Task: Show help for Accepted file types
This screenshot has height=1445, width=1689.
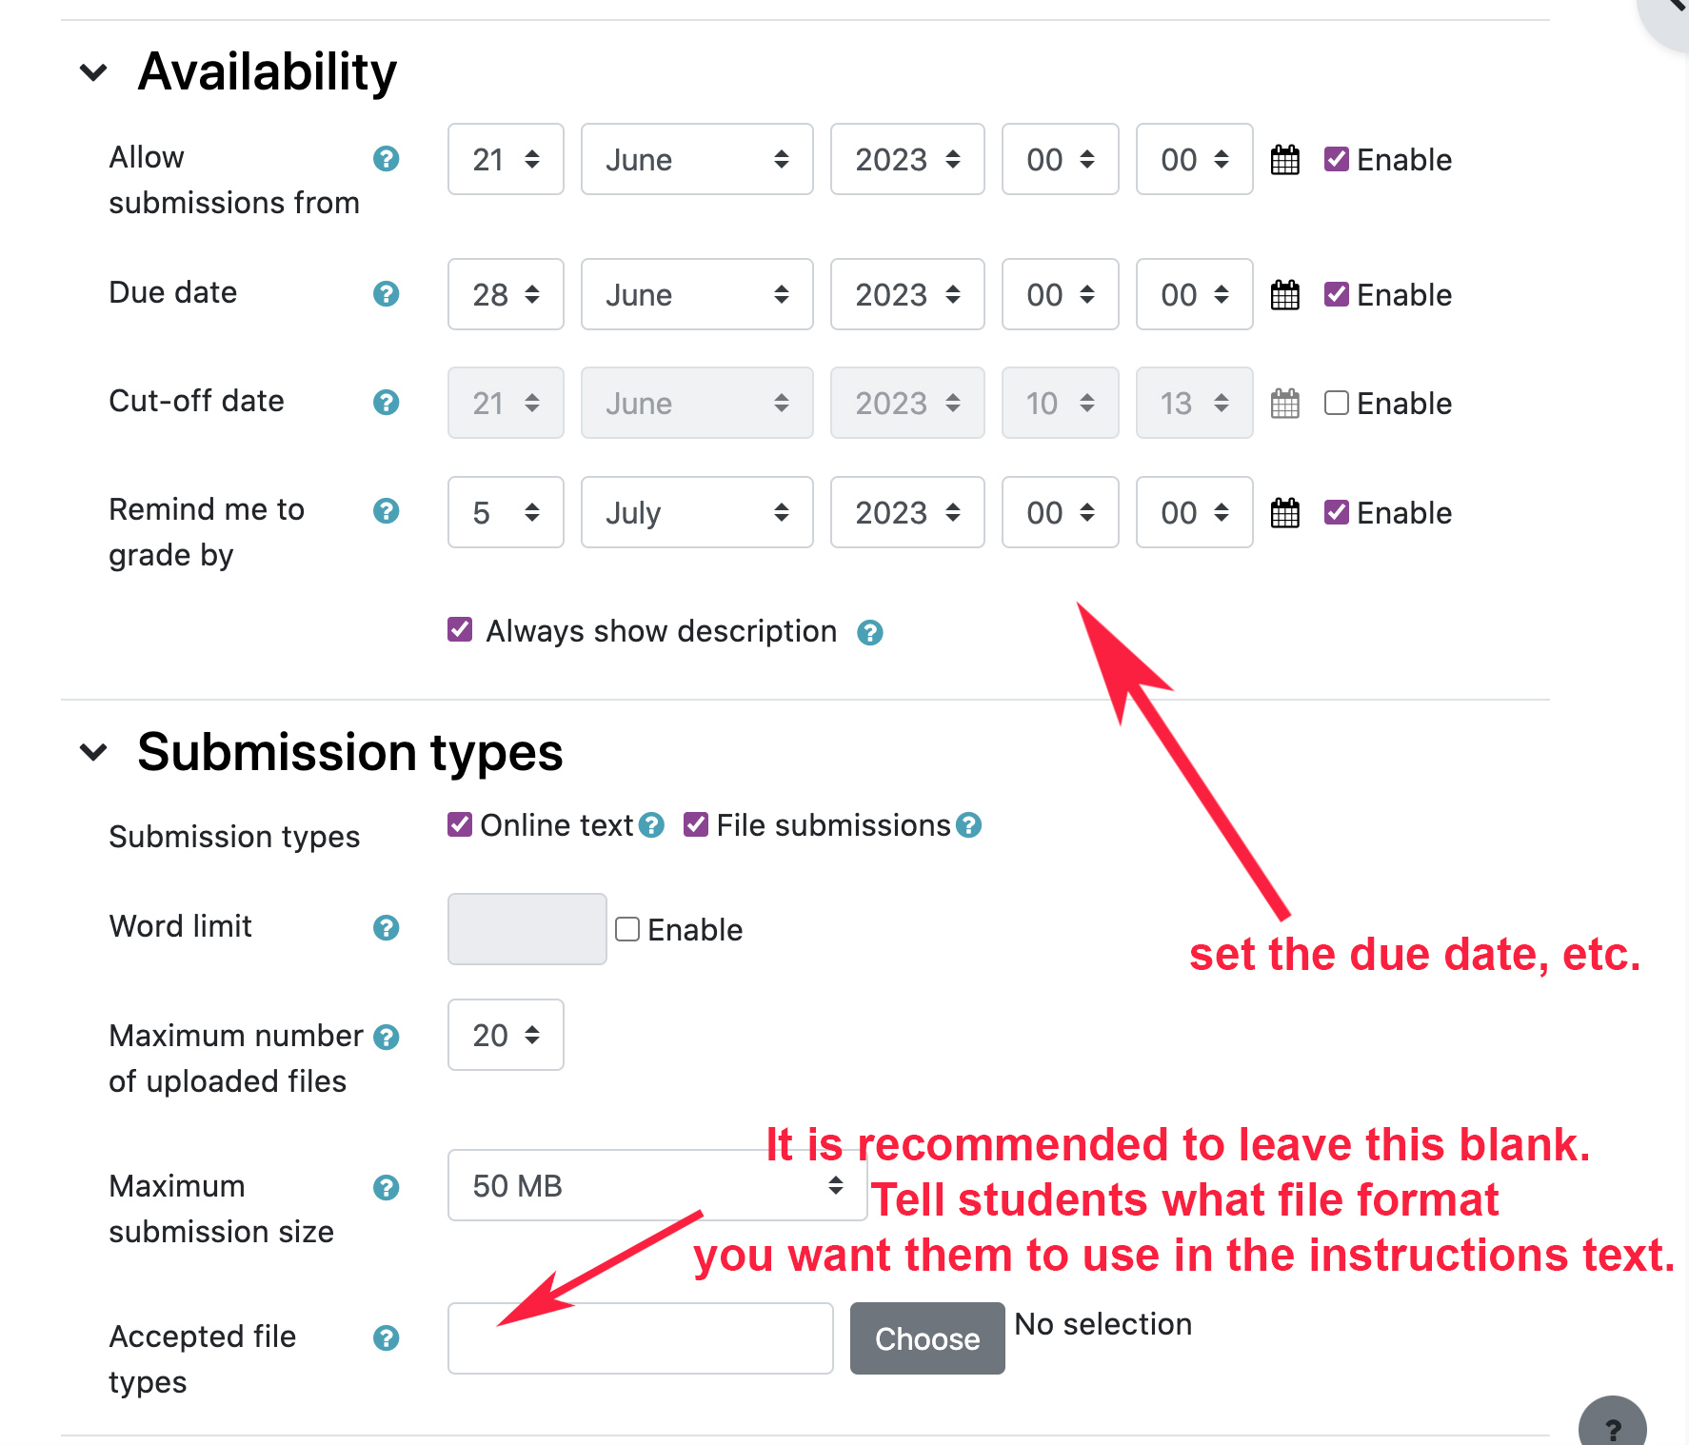Action: click(x=386, y=1338)
